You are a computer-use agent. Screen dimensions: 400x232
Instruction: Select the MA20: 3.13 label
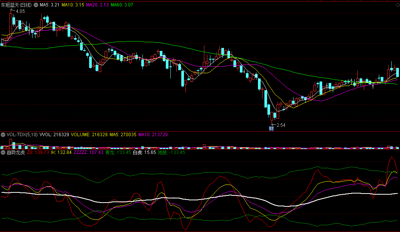coord(97,5)
